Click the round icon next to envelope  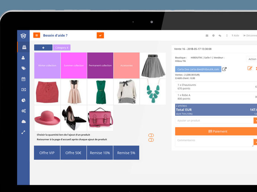[x=213, y=36]
